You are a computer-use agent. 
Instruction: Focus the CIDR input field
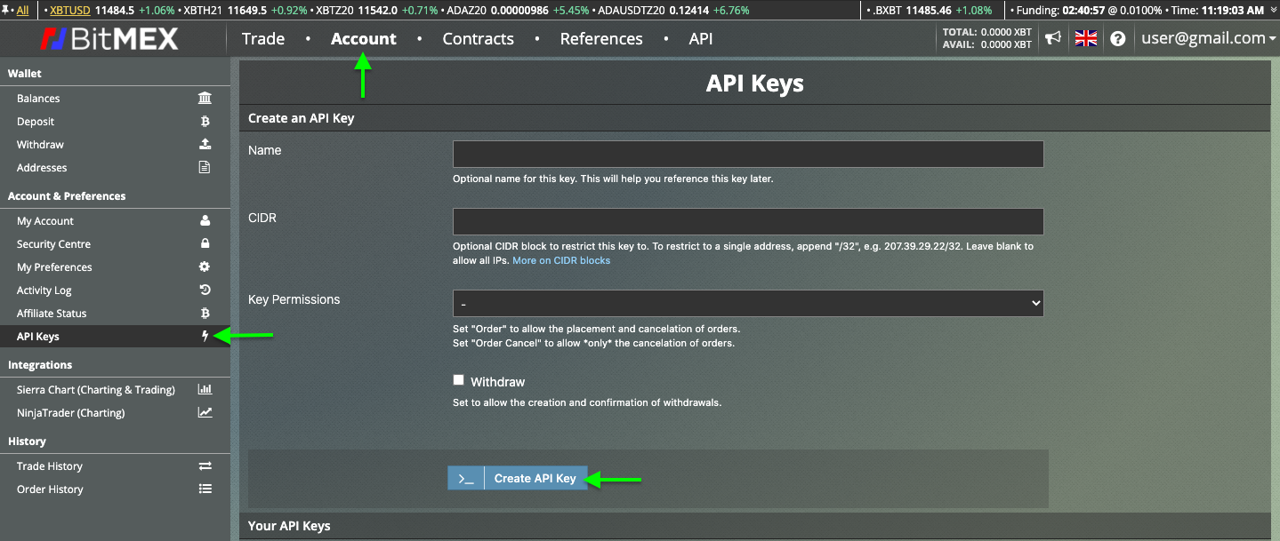click(x=748, y=221)
